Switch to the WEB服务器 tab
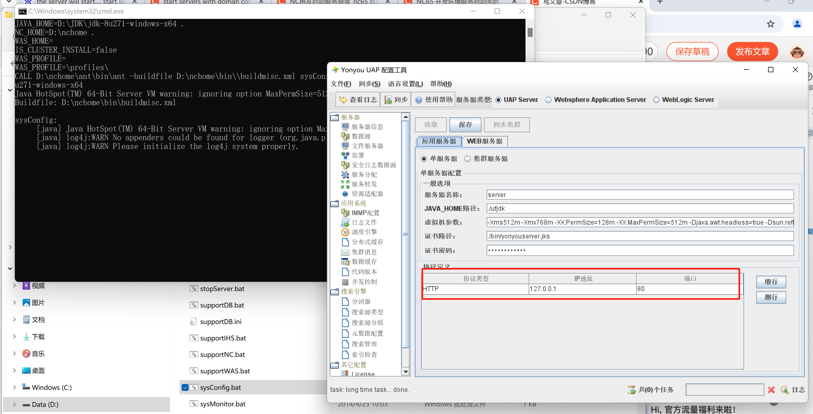Image resolution: width=813 pixels, height=414 pixels. click(485, 141)
